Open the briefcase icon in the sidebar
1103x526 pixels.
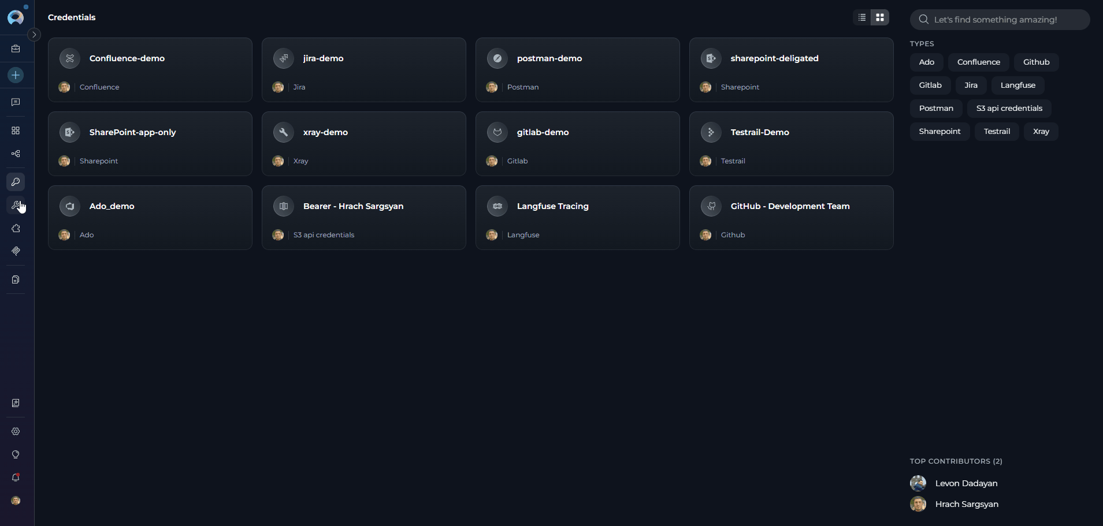click(x=16, y=49)
